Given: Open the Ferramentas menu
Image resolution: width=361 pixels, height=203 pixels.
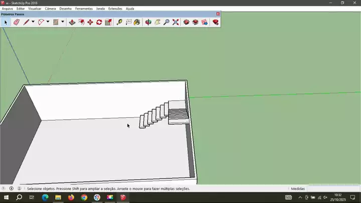Looking at the screenshot, I should [x=84, y=9].
